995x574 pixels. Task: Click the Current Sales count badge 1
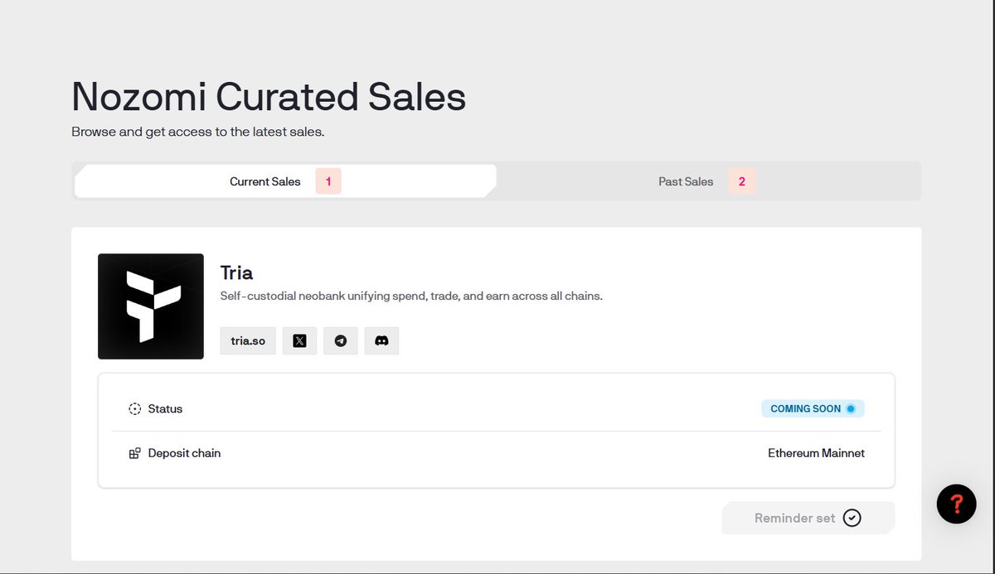[328, 181]
